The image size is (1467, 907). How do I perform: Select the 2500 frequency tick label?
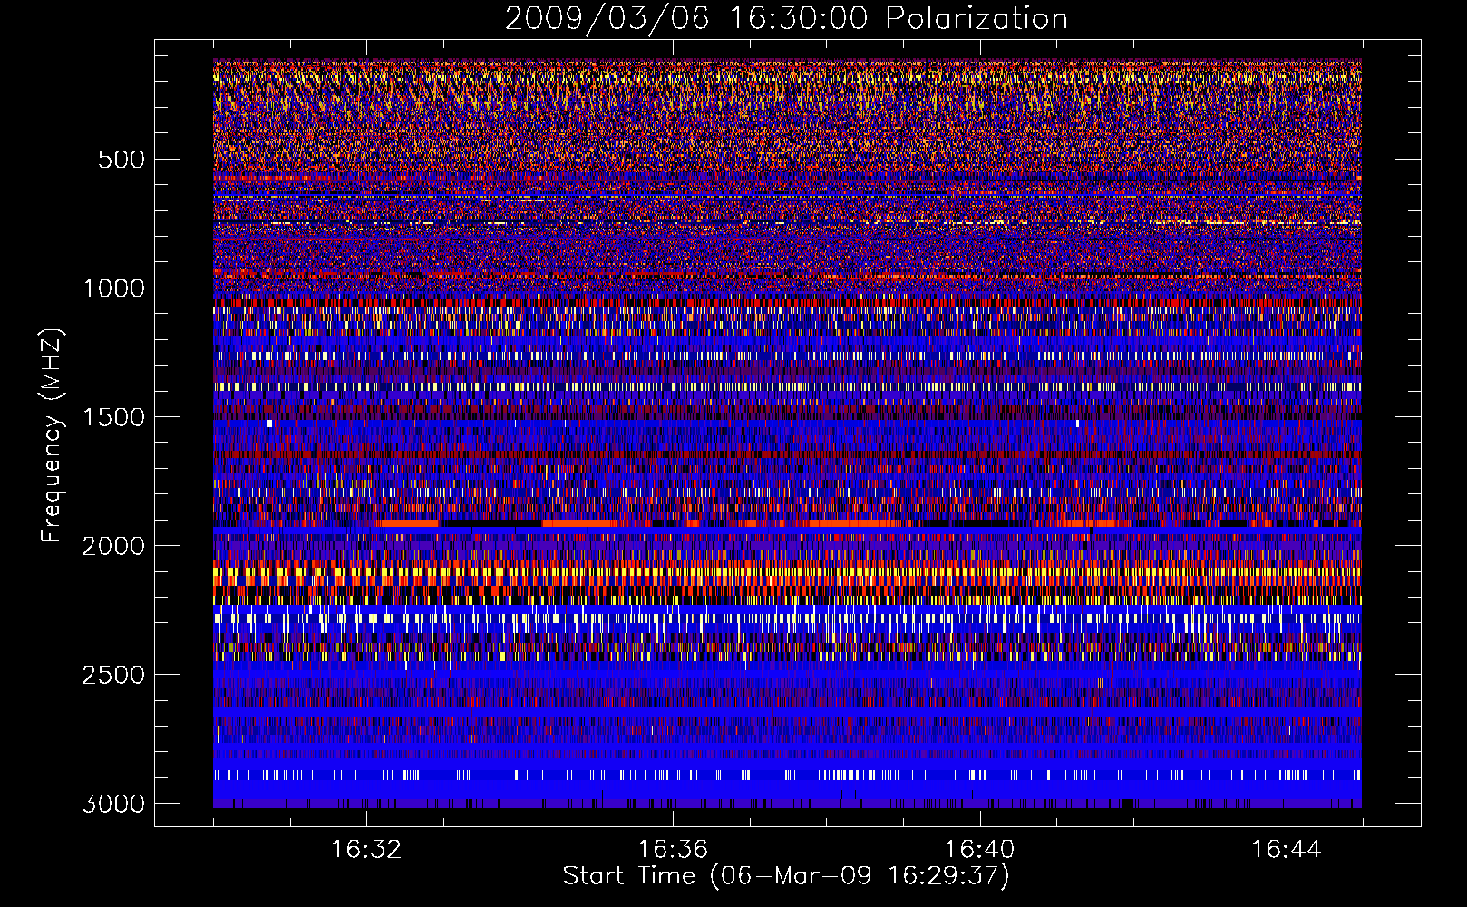(x=113, y=675)
